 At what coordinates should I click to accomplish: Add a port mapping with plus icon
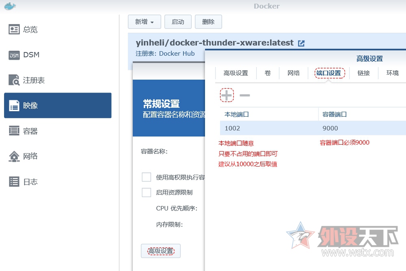pyautogui.click(x=227, y=95)
